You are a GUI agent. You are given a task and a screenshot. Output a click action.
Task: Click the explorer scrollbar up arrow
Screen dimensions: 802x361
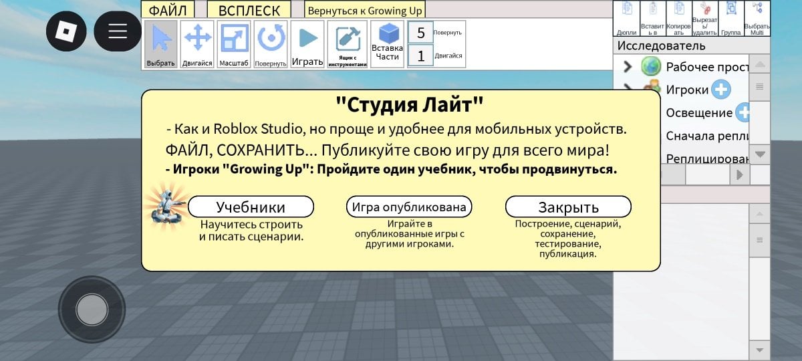click(x=760, y=65)
